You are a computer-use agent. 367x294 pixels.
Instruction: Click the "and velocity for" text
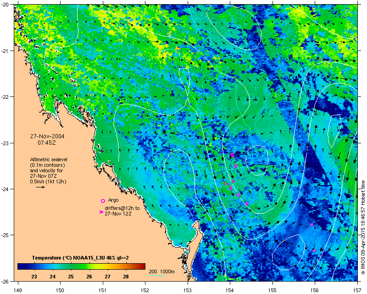coord(46,170)
